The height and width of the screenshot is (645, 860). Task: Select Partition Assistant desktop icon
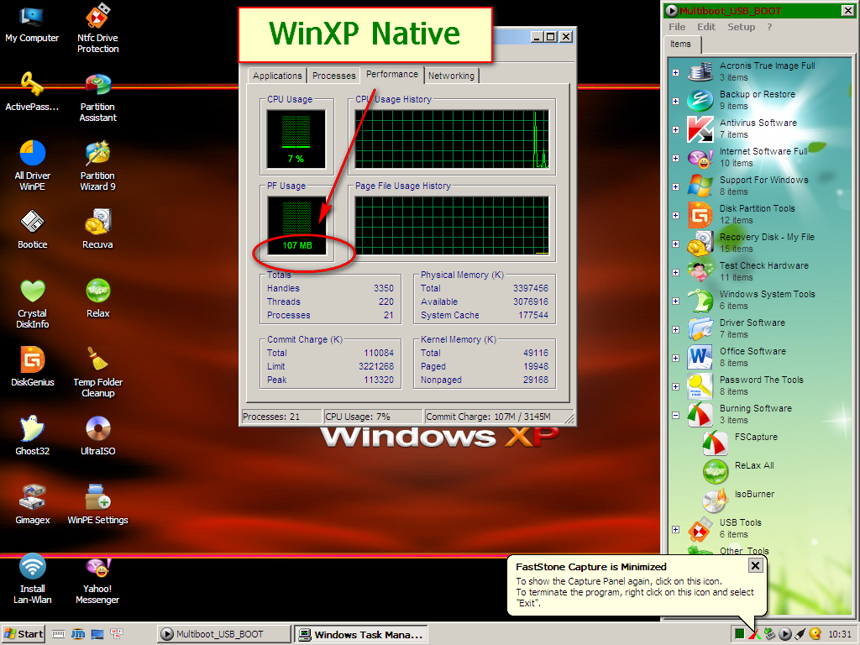click(x=97, y=97)
